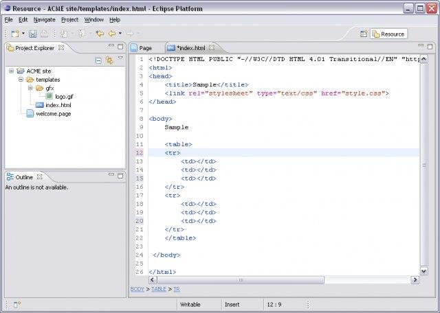Screen dimensions: 440x313
Task: Open the New wizard dropdown arrow
Action: 23,33
